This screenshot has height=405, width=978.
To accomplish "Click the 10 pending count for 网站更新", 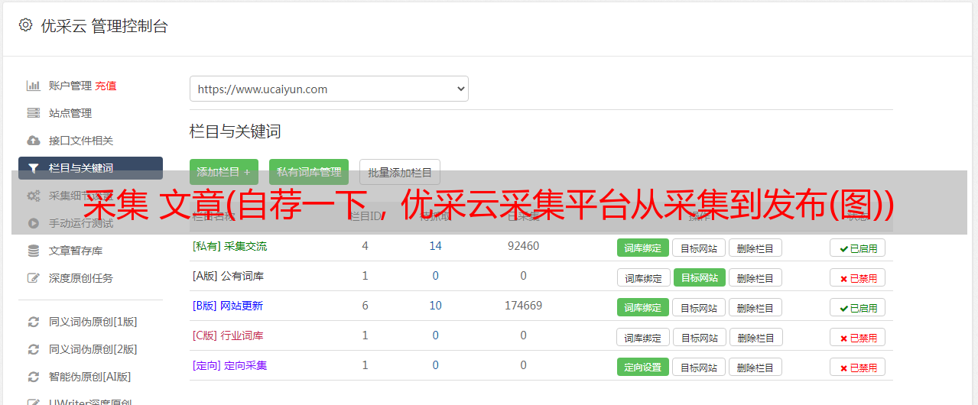I will (x=435, y=306).
